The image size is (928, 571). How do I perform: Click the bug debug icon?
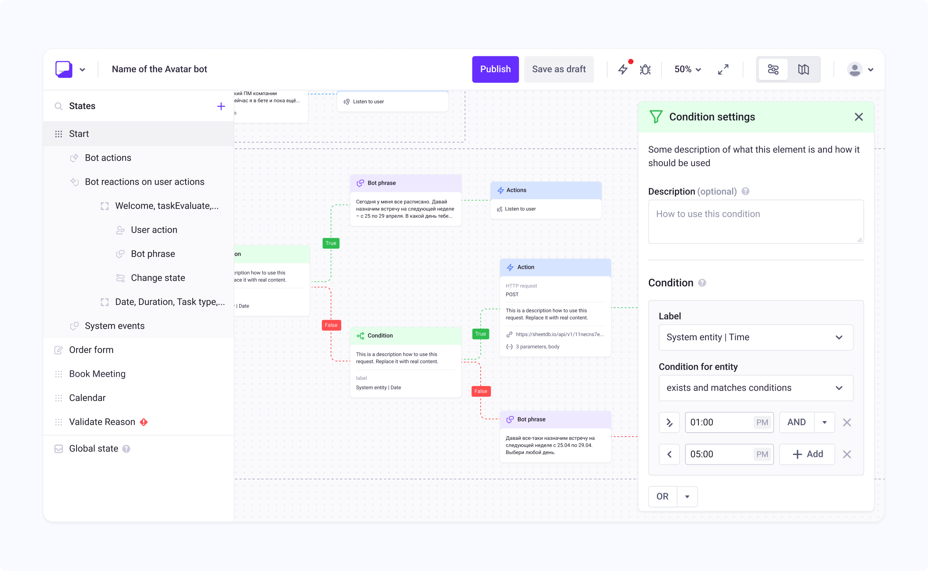pyautogui.click(x=645, y=69)
